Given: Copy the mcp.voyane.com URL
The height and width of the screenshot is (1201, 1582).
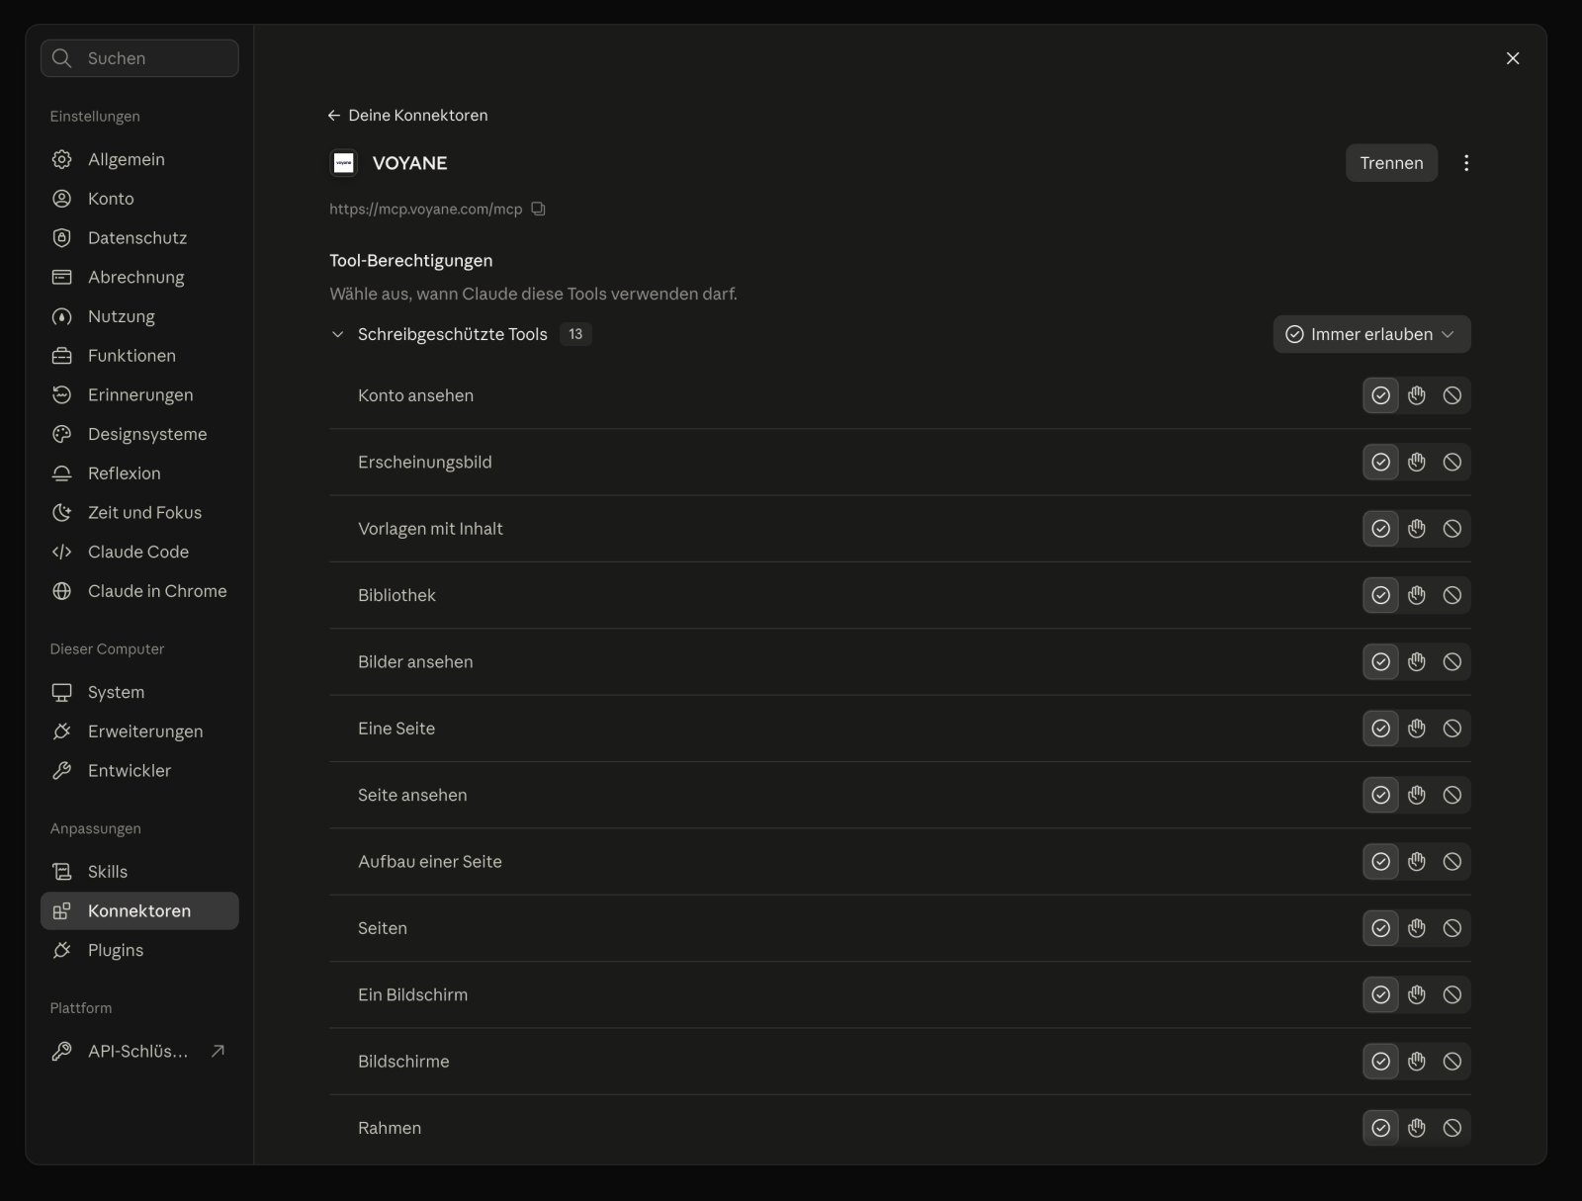Looking at the screenshot, I should [538, 209].
